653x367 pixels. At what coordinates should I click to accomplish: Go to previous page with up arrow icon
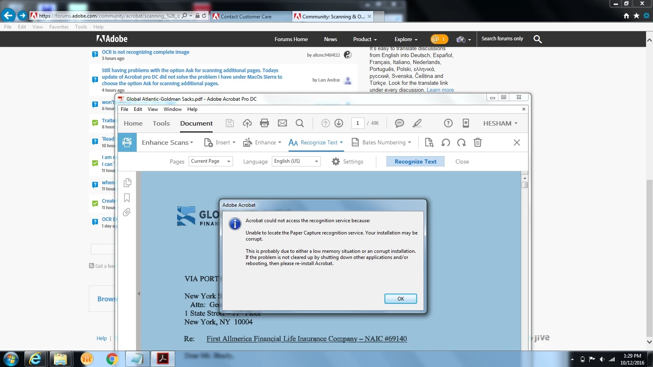tap(325, 123)
